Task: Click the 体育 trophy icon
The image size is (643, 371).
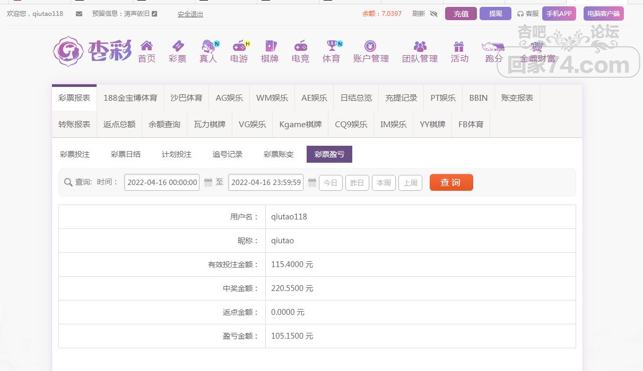Action: click(332, 46)
